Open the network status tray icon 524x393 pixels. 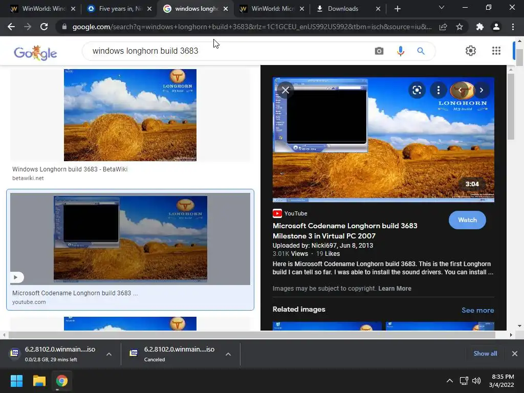(464, 381)
